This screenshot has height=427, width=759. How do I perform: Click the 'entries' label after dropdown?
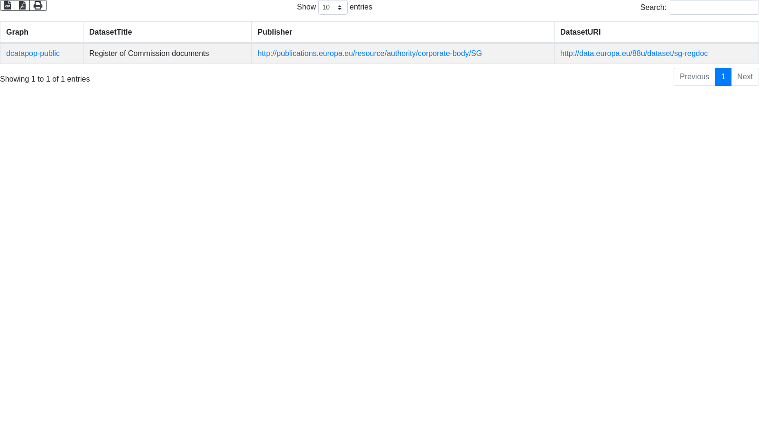(x=361, y=7)
